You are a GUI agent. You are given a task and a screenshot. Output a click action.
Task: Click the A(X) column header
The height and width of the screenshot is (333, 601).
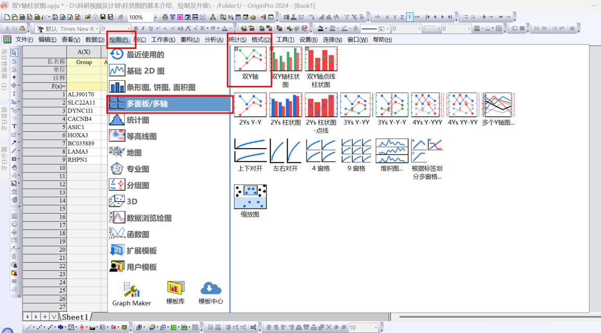coord(84,52)
